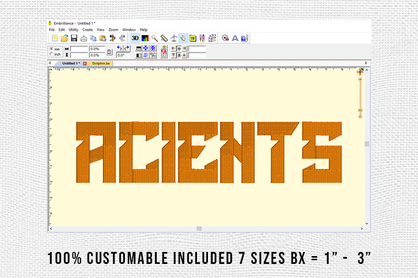Open the Create menu

tap(87, 30)
